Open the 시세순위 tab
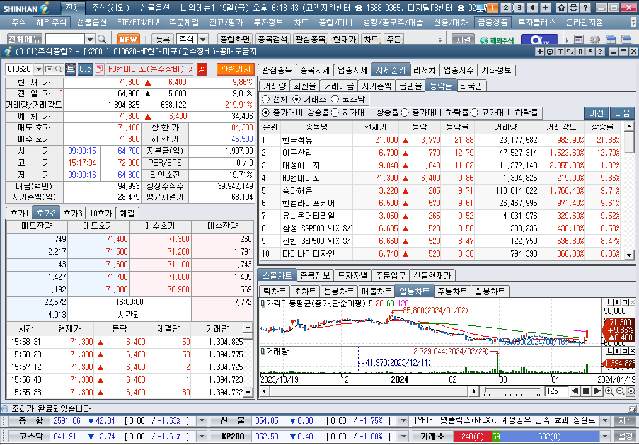The image size is (639, 445). pos(390,70)
